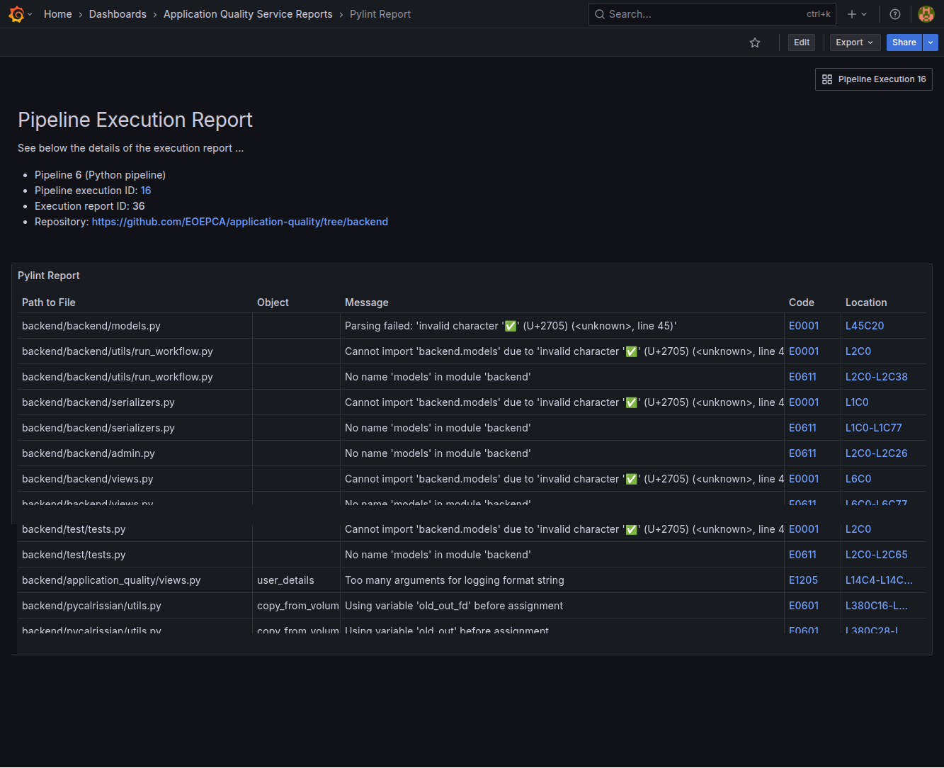This screenshot has width=944, height=768.
Task: Sort by Path to File column header
Action: (49, 303)
